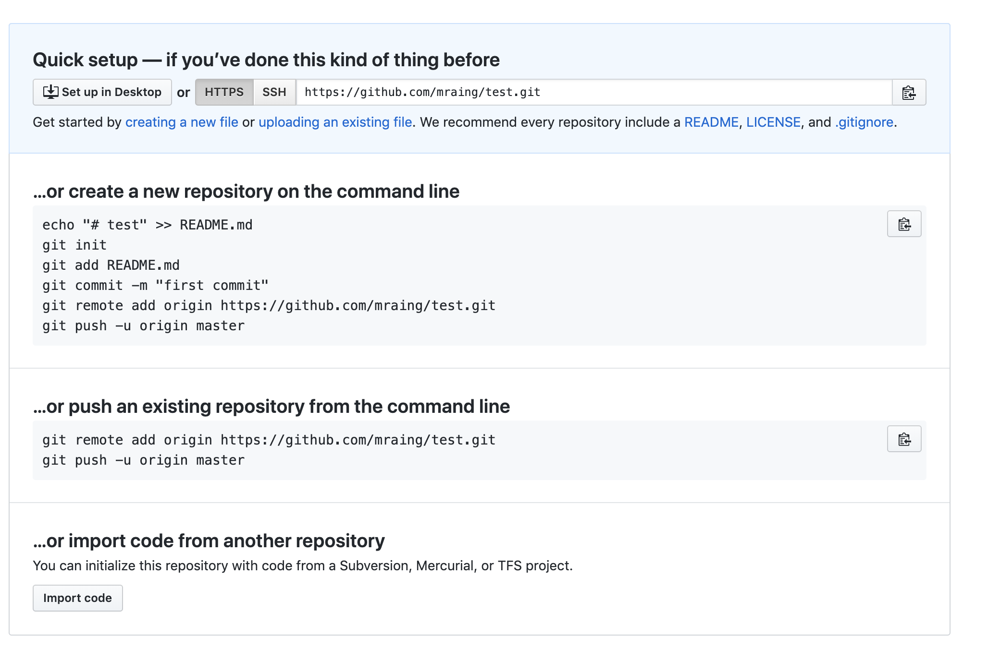
Task: Switch the clone URL to SSH
Action: tap(274, 92)
